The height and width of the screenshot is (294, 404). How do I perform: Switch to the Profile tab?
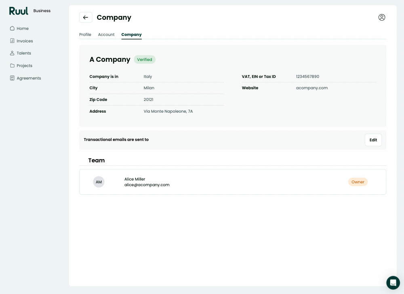click(x=85, y=34)
